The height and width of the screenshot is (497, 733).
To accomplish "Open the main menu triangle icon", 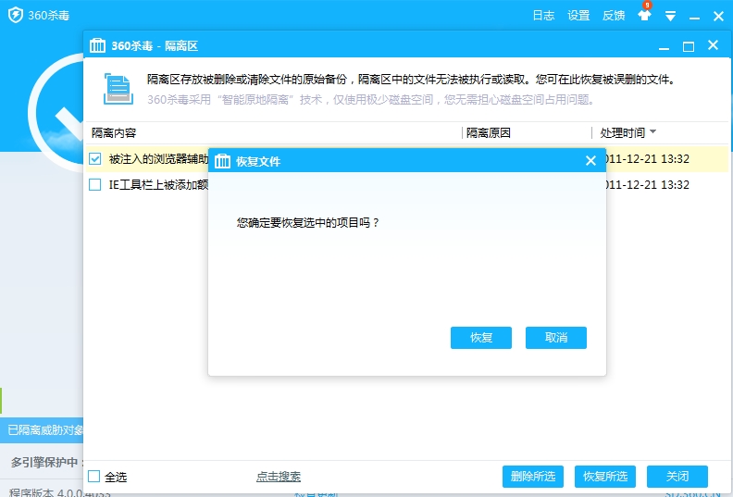I will [x=670, y=17].
